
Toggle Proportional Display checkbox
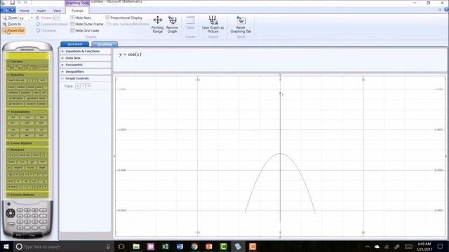click(x=107, y=17)
